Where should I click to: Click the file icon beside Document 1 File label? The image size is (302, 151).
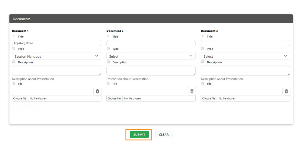tap(14, 84)
